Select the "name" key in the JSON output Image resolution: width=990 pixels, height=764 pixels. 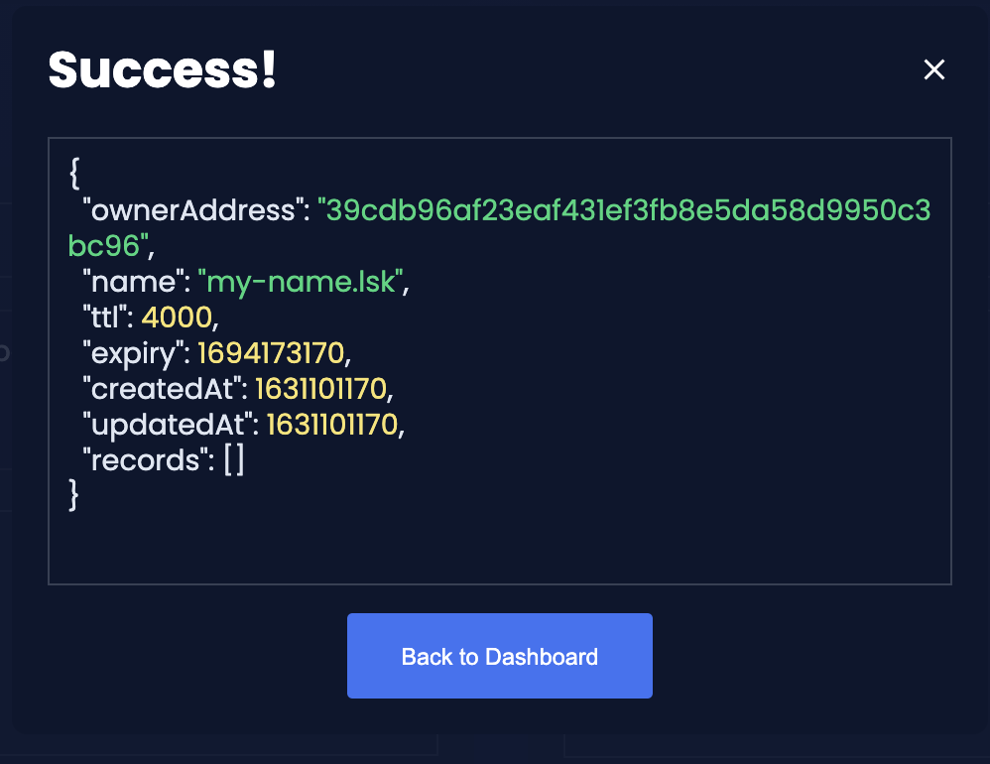coord(134,282)
